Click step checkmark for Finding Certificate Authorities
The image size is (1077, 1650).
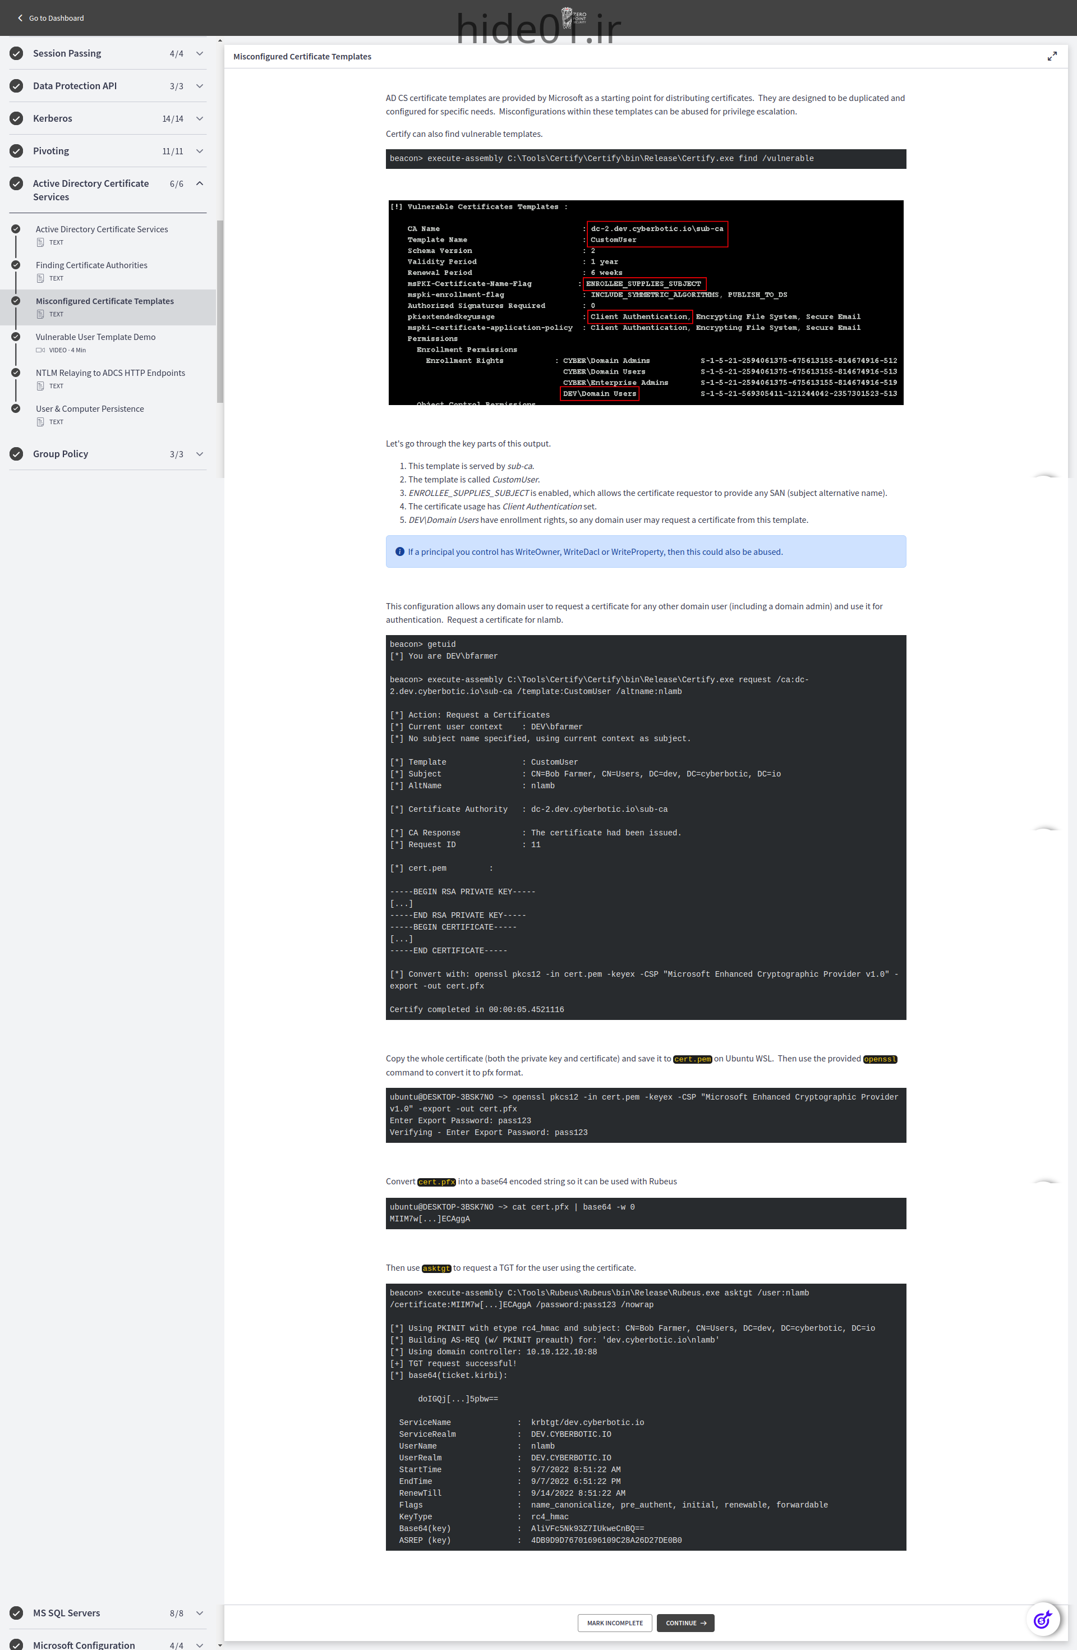tap(15, 265)
